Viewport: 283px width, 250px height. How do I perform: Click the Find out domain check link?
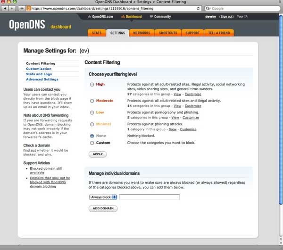tap(30, 150)
